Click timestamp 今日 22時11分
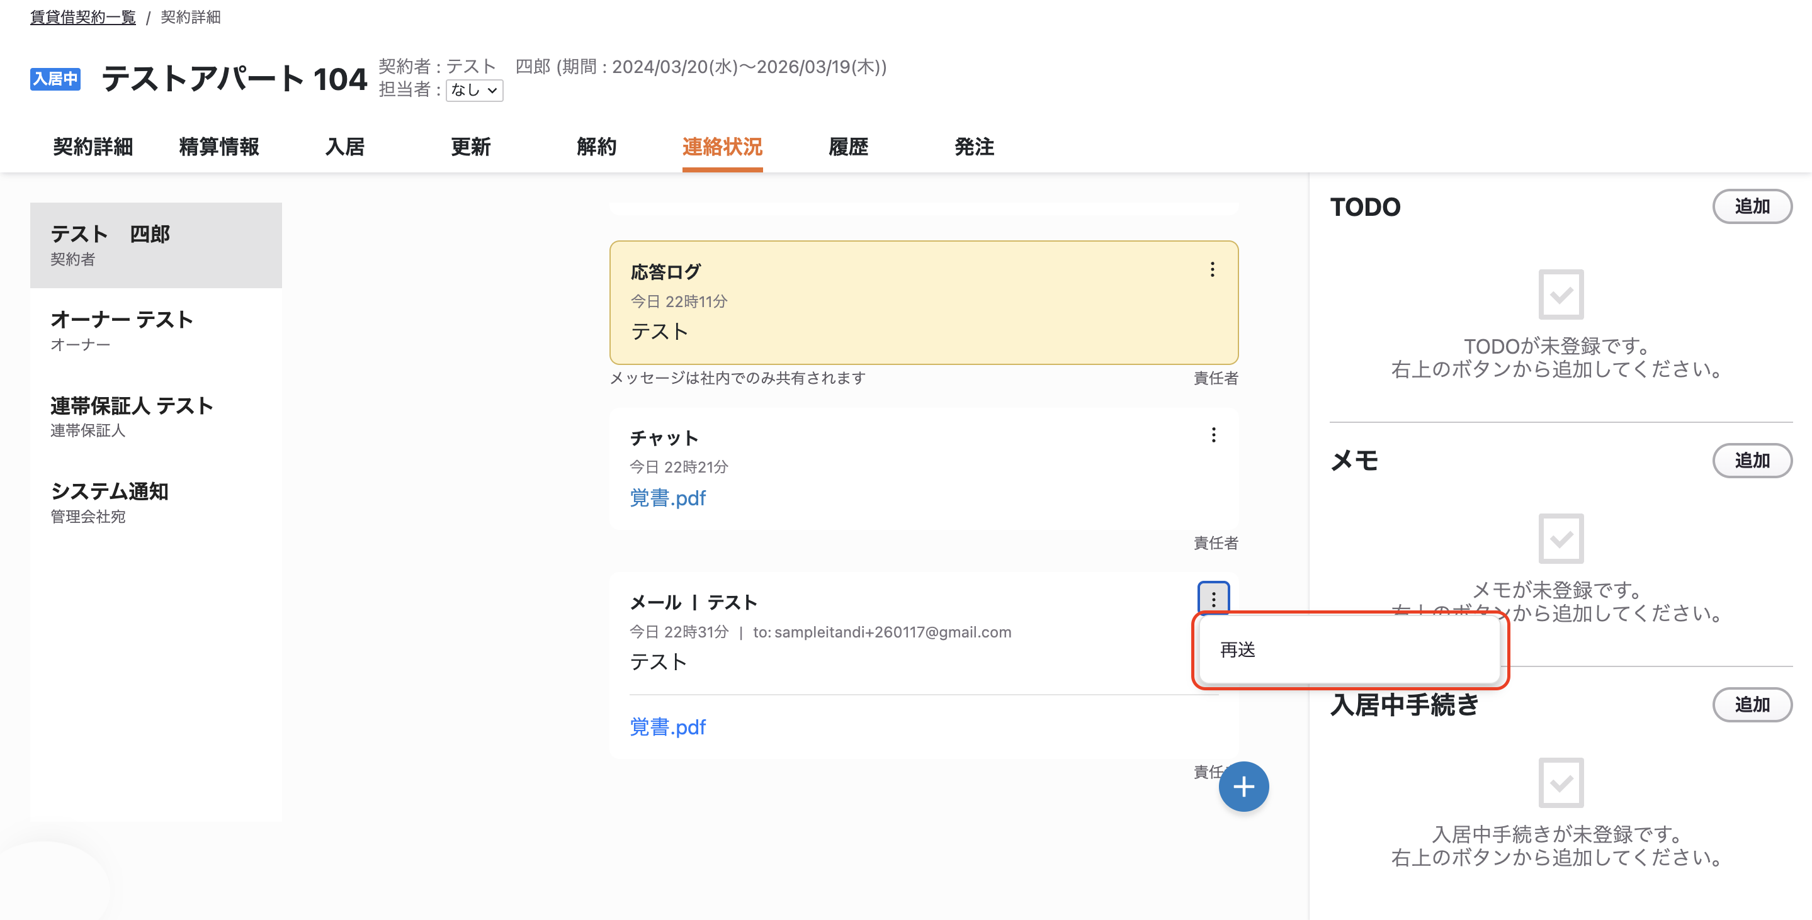The image size is (1812, 920). [x=679, y=301]
